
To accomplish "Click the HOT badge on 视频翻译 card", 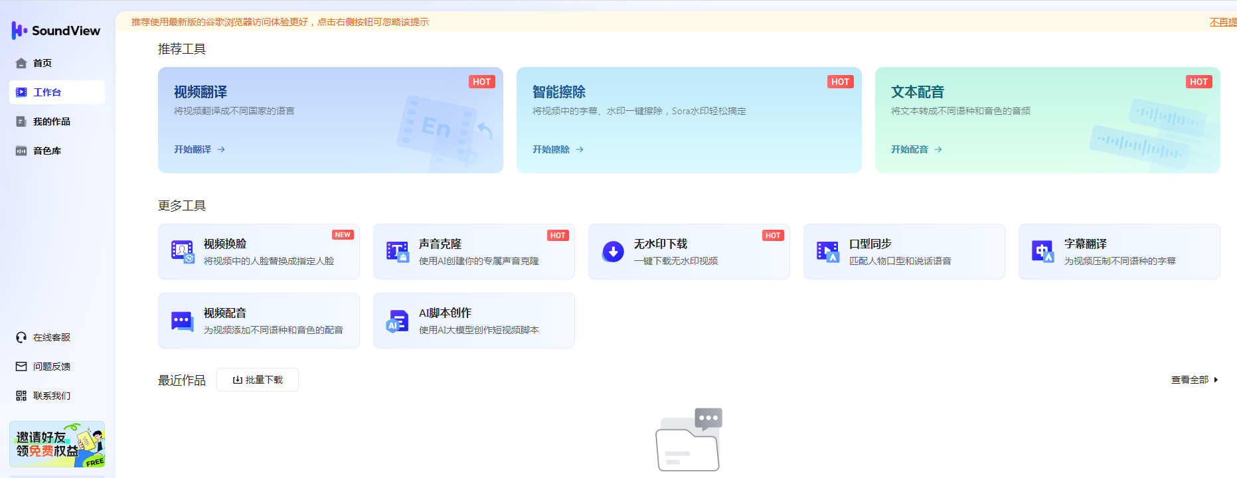I will click(x=482, y=82).
